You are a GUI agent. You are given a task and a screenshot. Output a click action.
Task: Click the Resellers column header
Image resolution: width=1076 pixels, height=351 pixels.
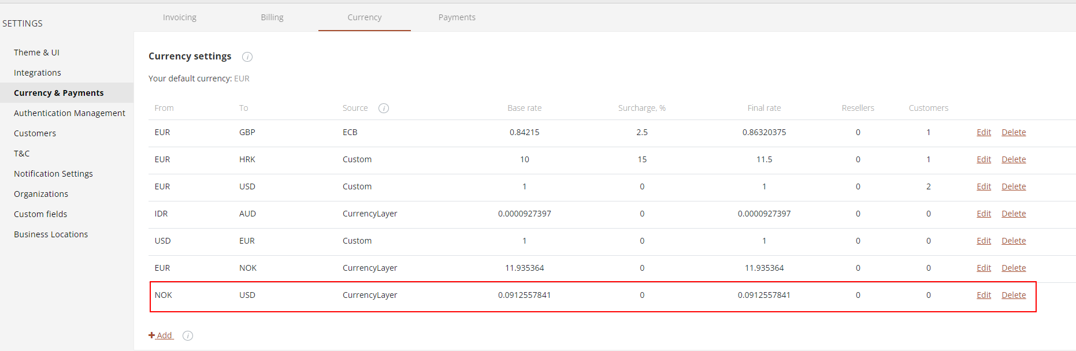coord(858,108)
